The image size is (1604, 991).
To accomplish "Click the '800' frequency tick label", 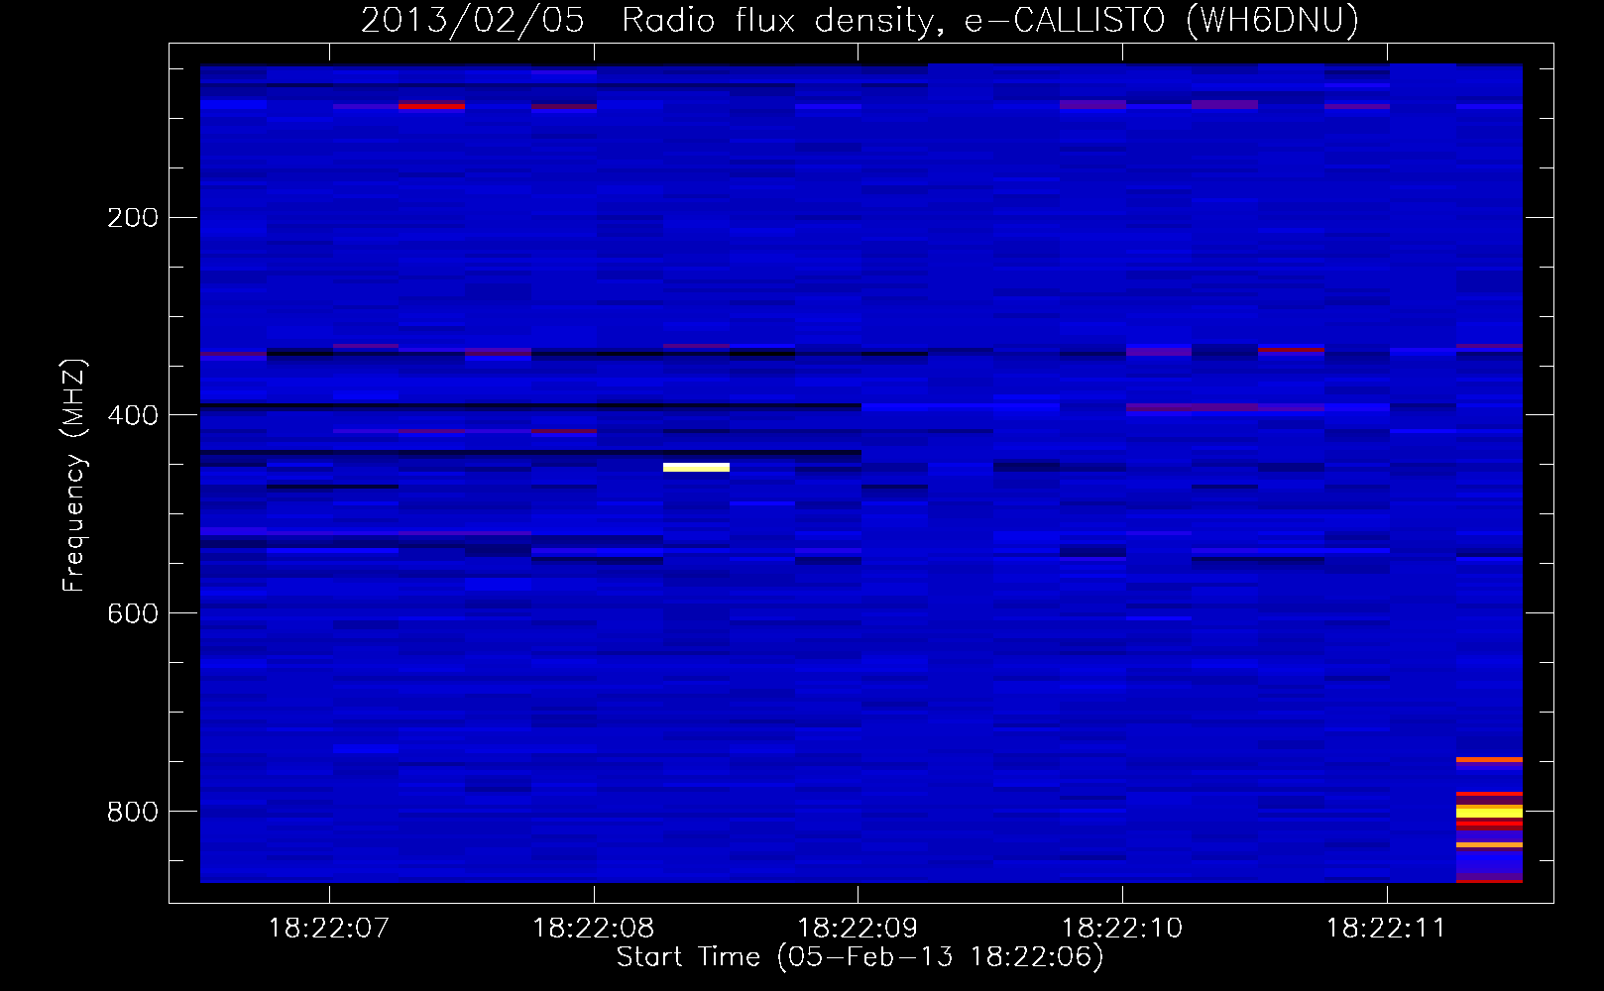I will 133,812.
